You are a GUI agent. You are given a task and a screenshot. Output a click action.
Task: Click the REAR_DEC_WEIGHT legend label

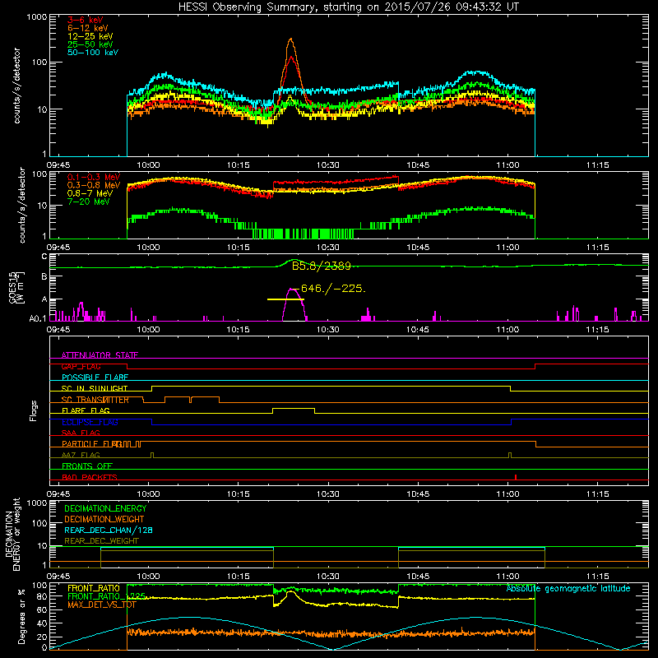101,541
